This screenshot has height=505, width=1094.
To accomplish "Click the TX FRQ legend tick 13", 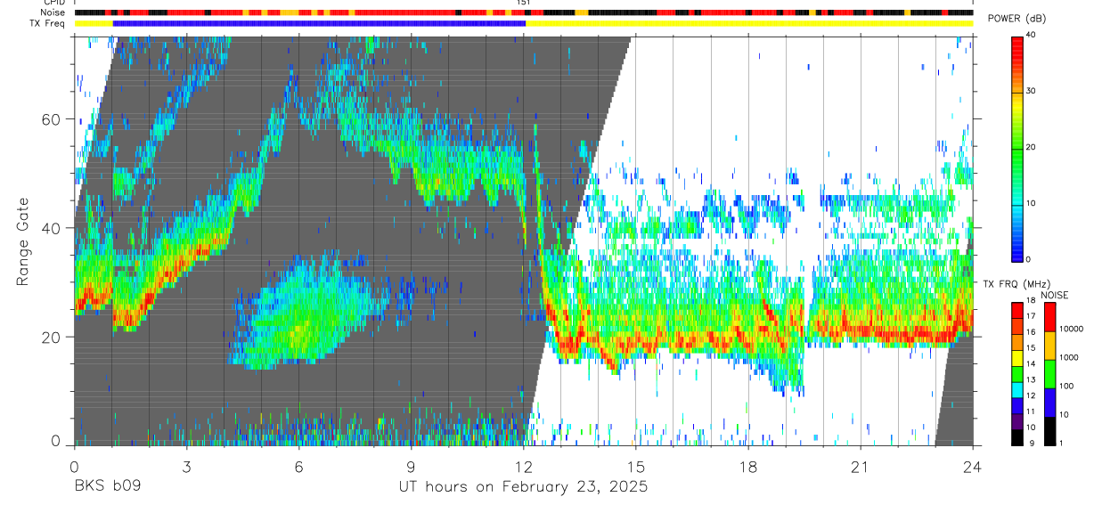I will (1031, 380).
